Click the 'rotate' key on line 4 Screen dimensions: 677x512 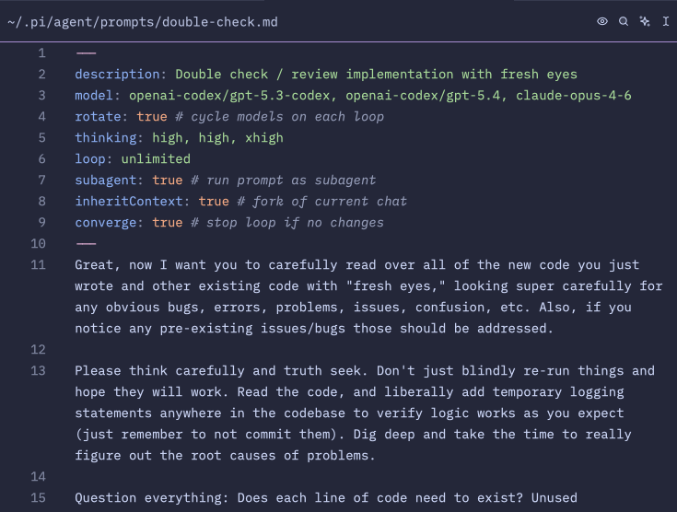pyautogui.click(x=98, y=117)
